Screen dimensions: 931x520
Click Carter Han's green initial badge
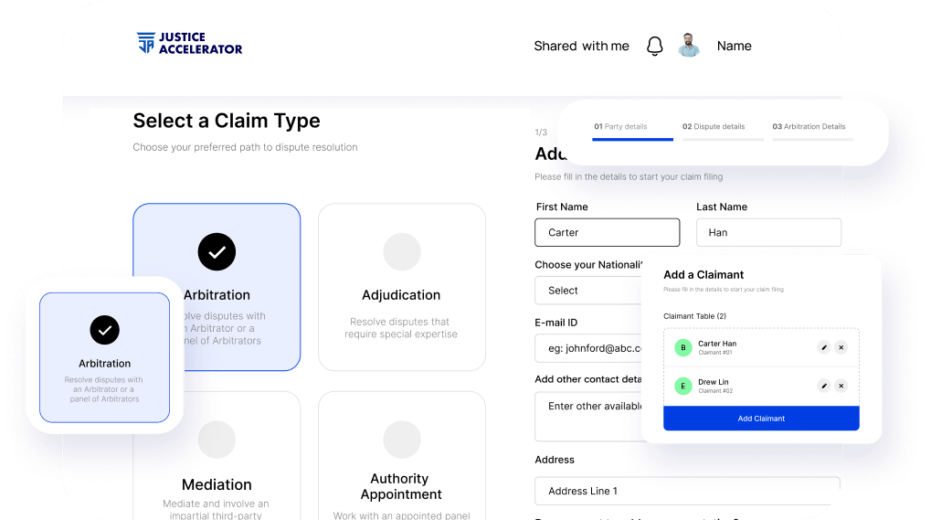click(x=682, y=347)
